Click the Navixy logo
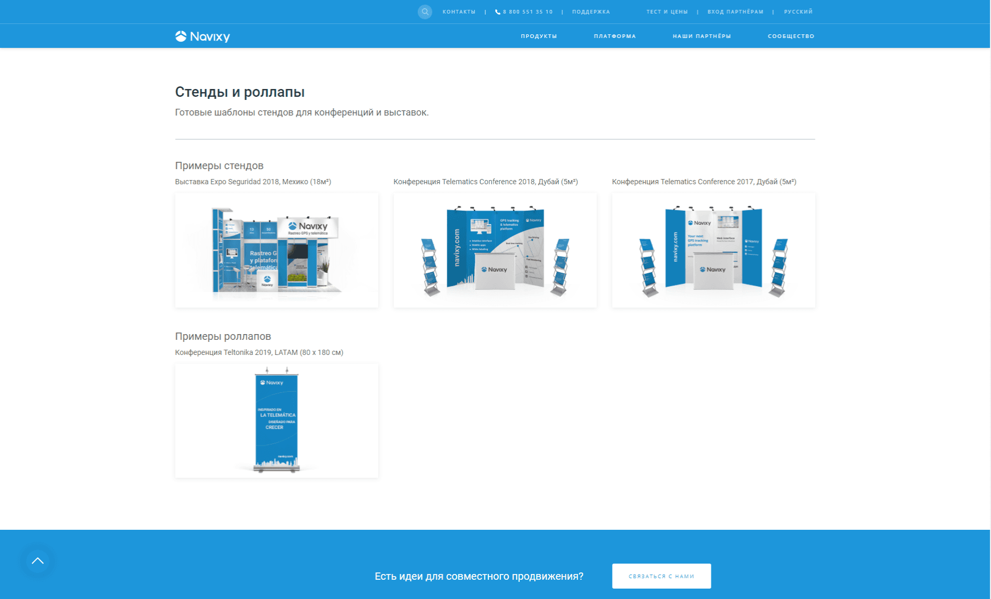991x599 pixels. (x=203, y=36)
